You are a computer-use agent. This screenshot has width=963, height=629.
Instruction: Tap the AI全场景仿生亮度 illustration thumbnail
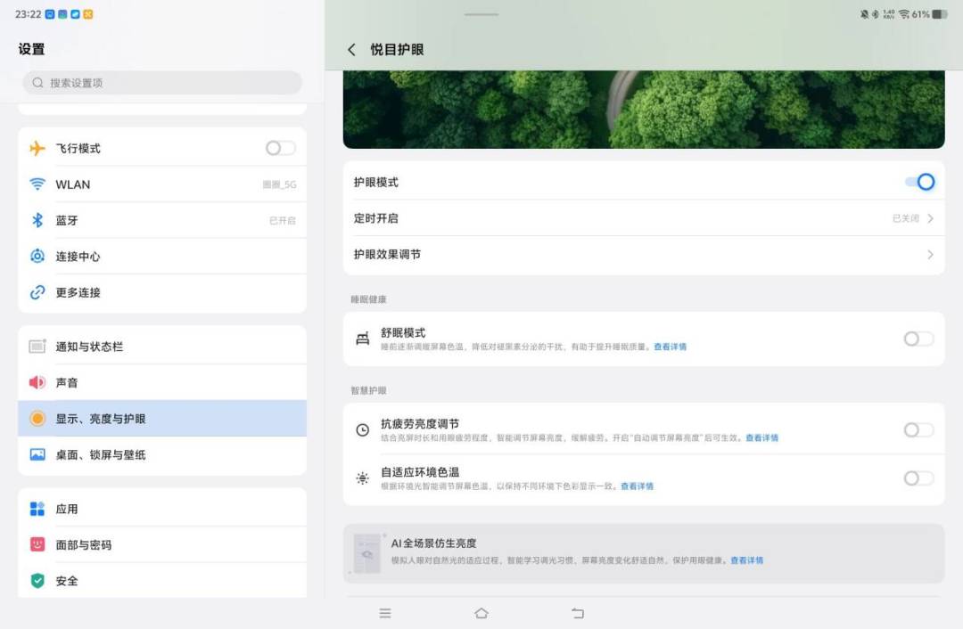point(367,553)
